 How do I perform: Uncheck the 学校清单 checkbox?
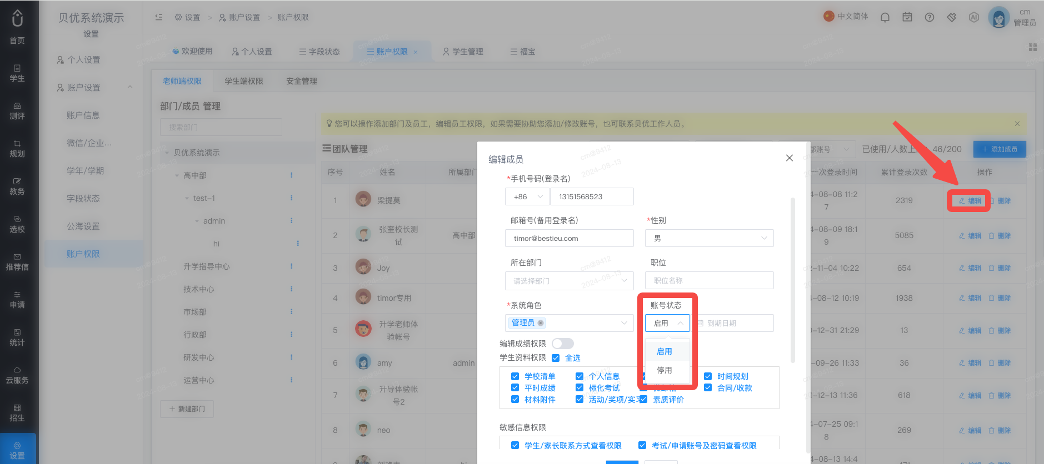pyautogui.click(x=515, y=376)
